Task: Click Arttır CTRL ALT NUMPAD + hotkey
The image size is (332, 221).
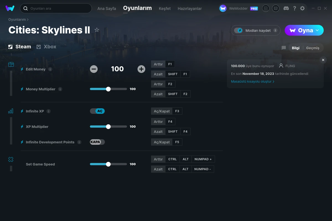Action: tap(183, 159)
